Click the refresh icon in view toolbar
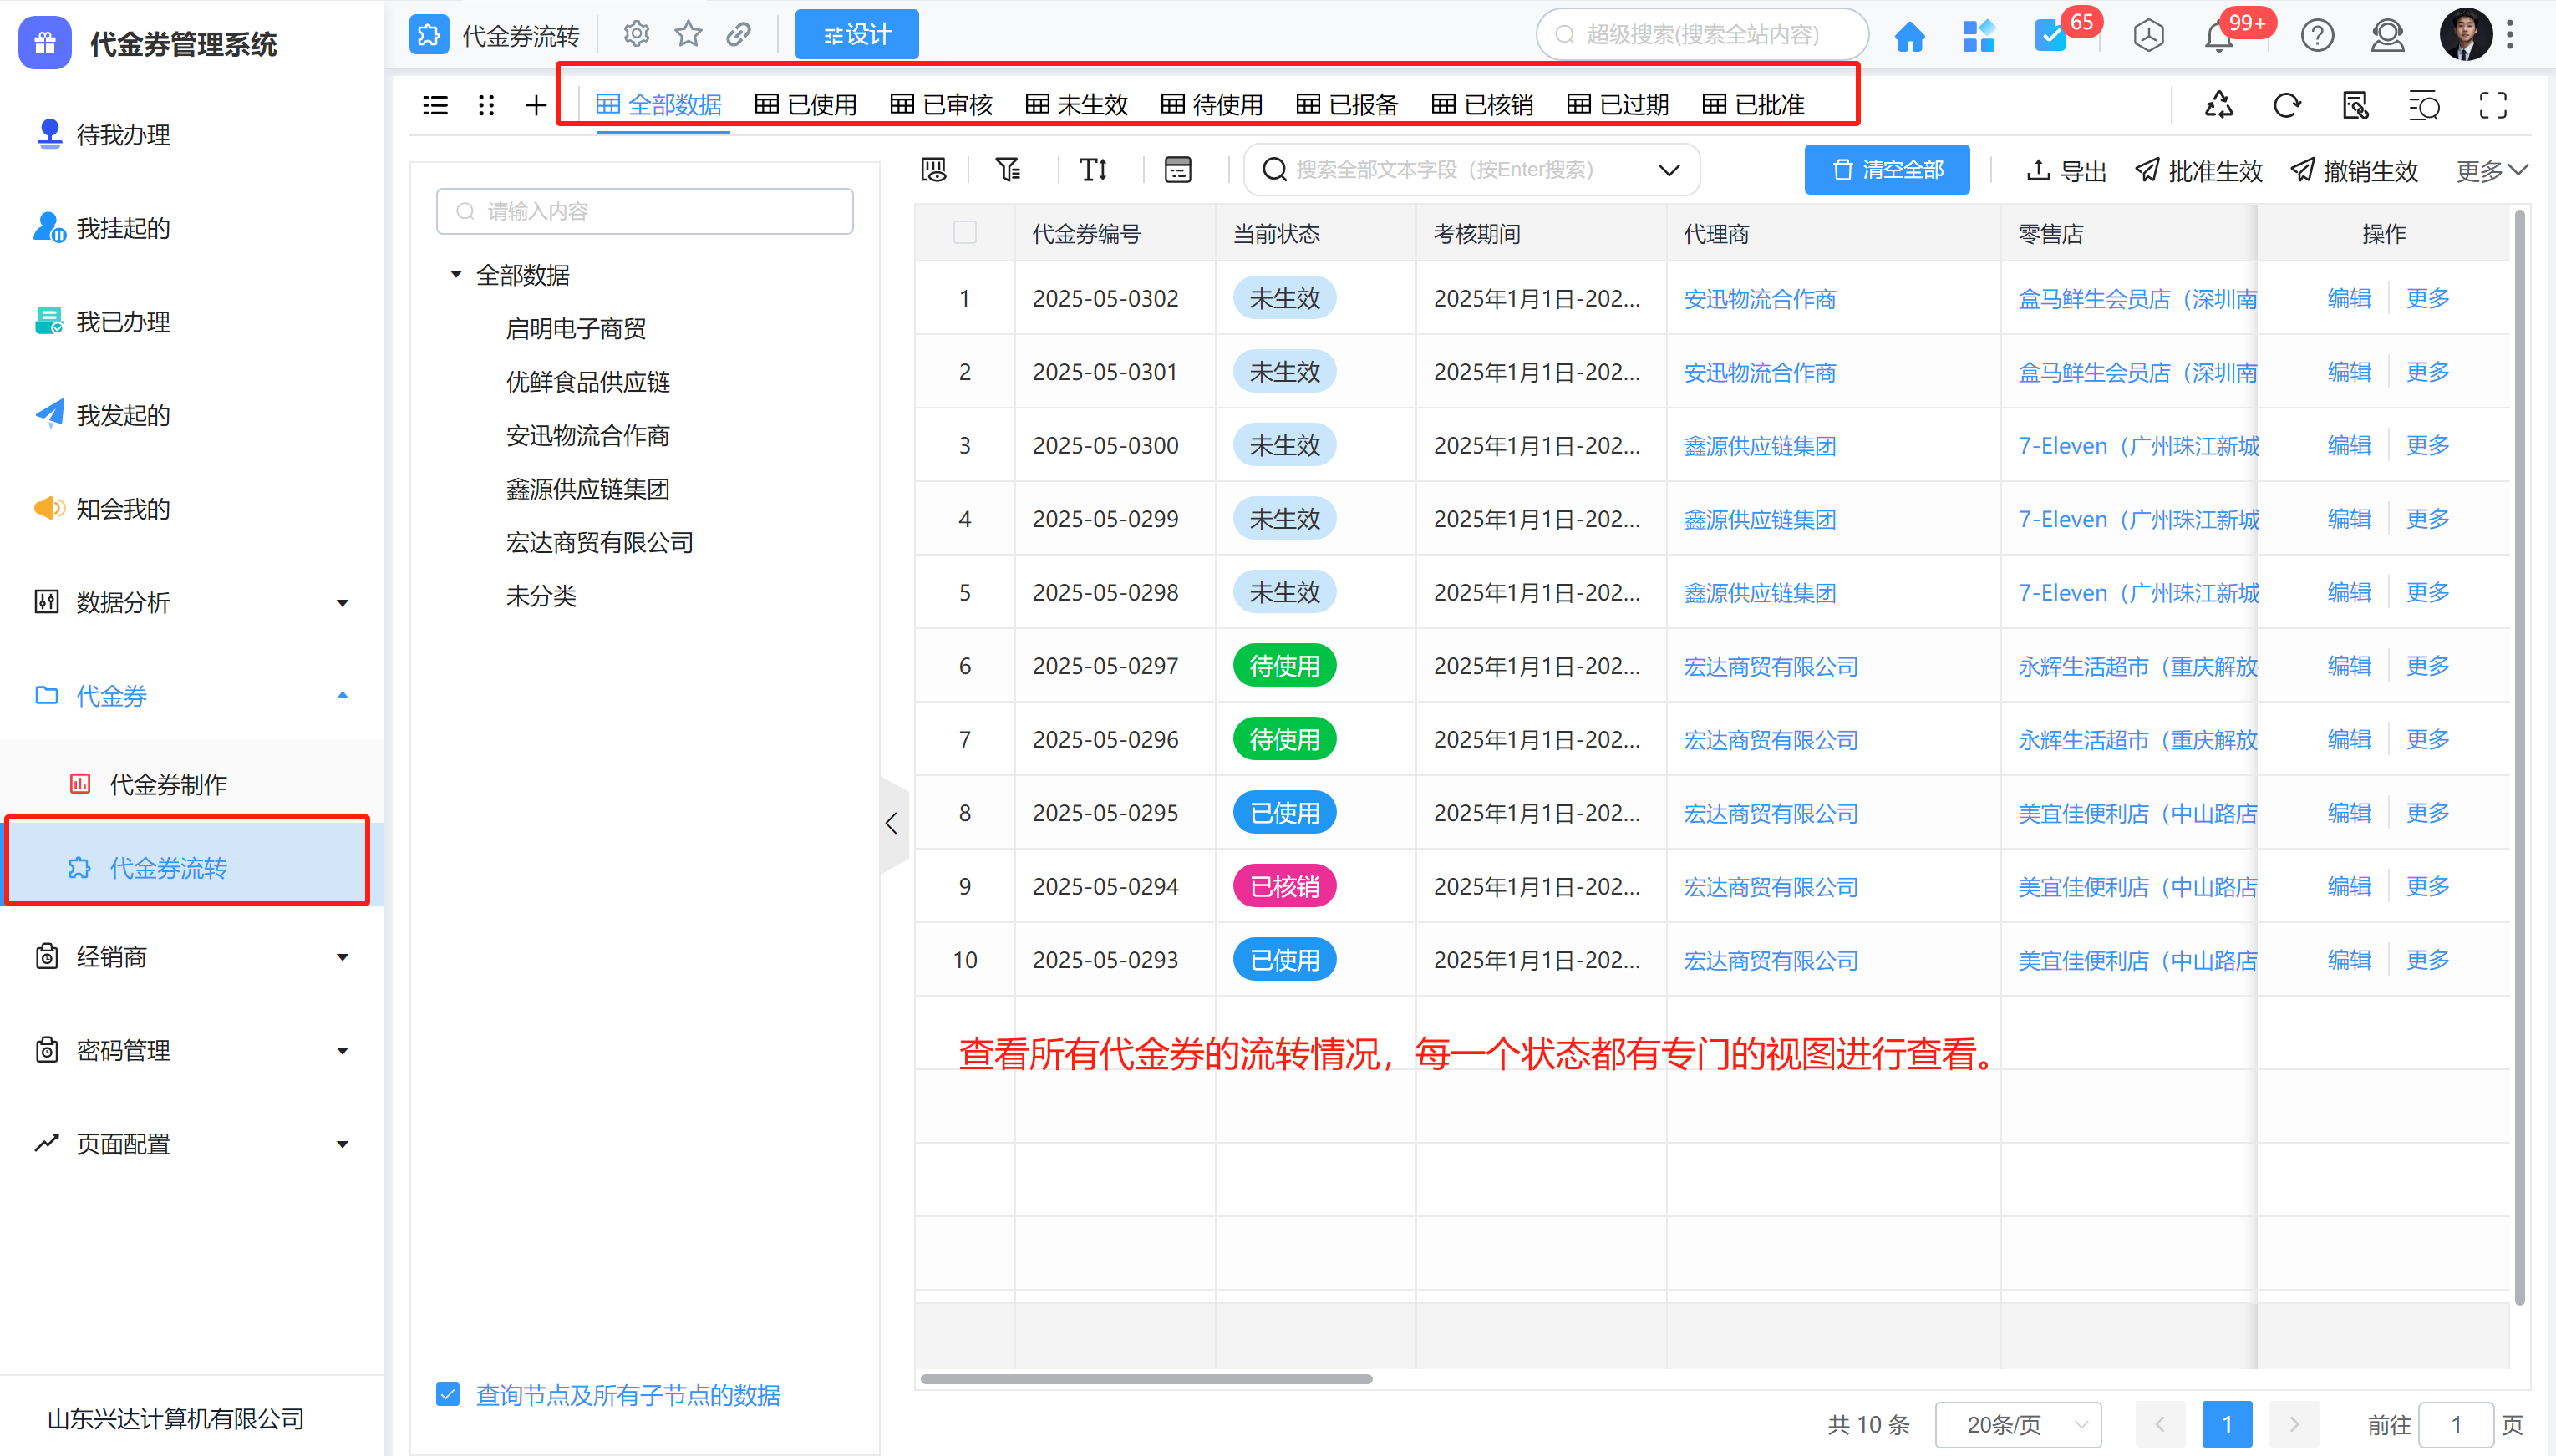Screen dimensions: 2556x1456 click(x=2286, y=105)
